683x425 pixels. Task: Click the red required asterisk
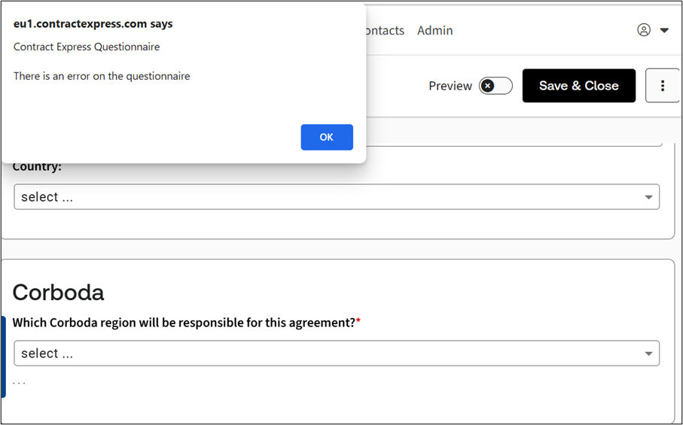(x=358, y=322)
